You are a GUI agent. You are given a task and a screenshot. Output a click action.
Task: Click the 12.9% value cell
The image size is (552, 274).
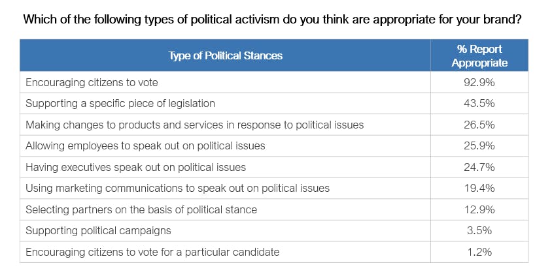tap(479, 209)
